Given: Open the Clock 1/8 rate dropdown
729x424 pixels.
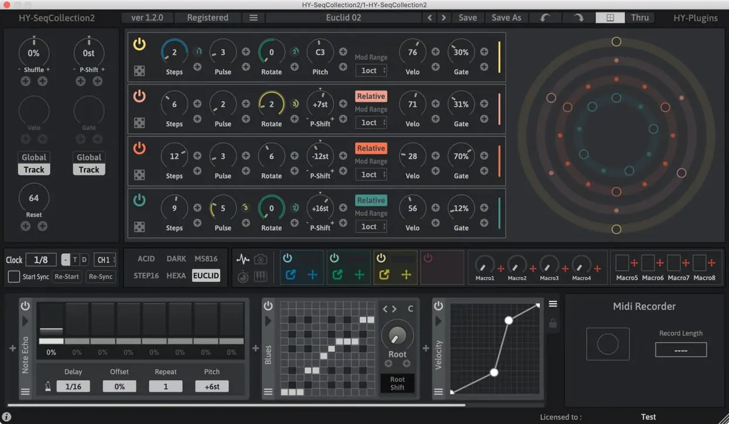Looking at the screenshot, I should coord(40,260).
